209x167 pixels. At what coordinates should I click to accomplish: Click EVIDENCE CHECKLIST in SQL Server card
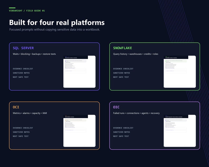pos(23,69)
